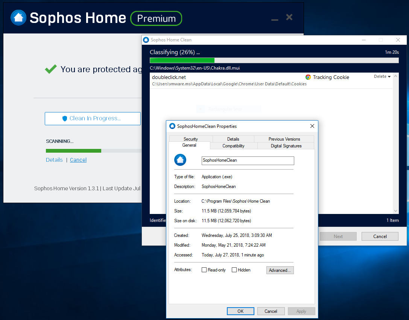
Task: Click the scroll up arrow in results list
Action: click(396, 76)
